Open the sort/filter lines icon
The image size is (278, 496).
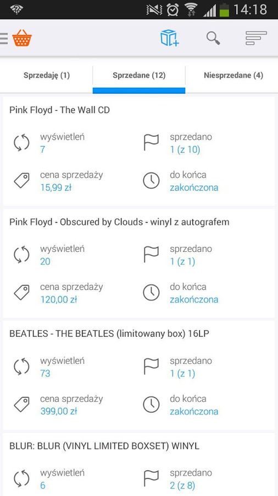coord(256,38)
